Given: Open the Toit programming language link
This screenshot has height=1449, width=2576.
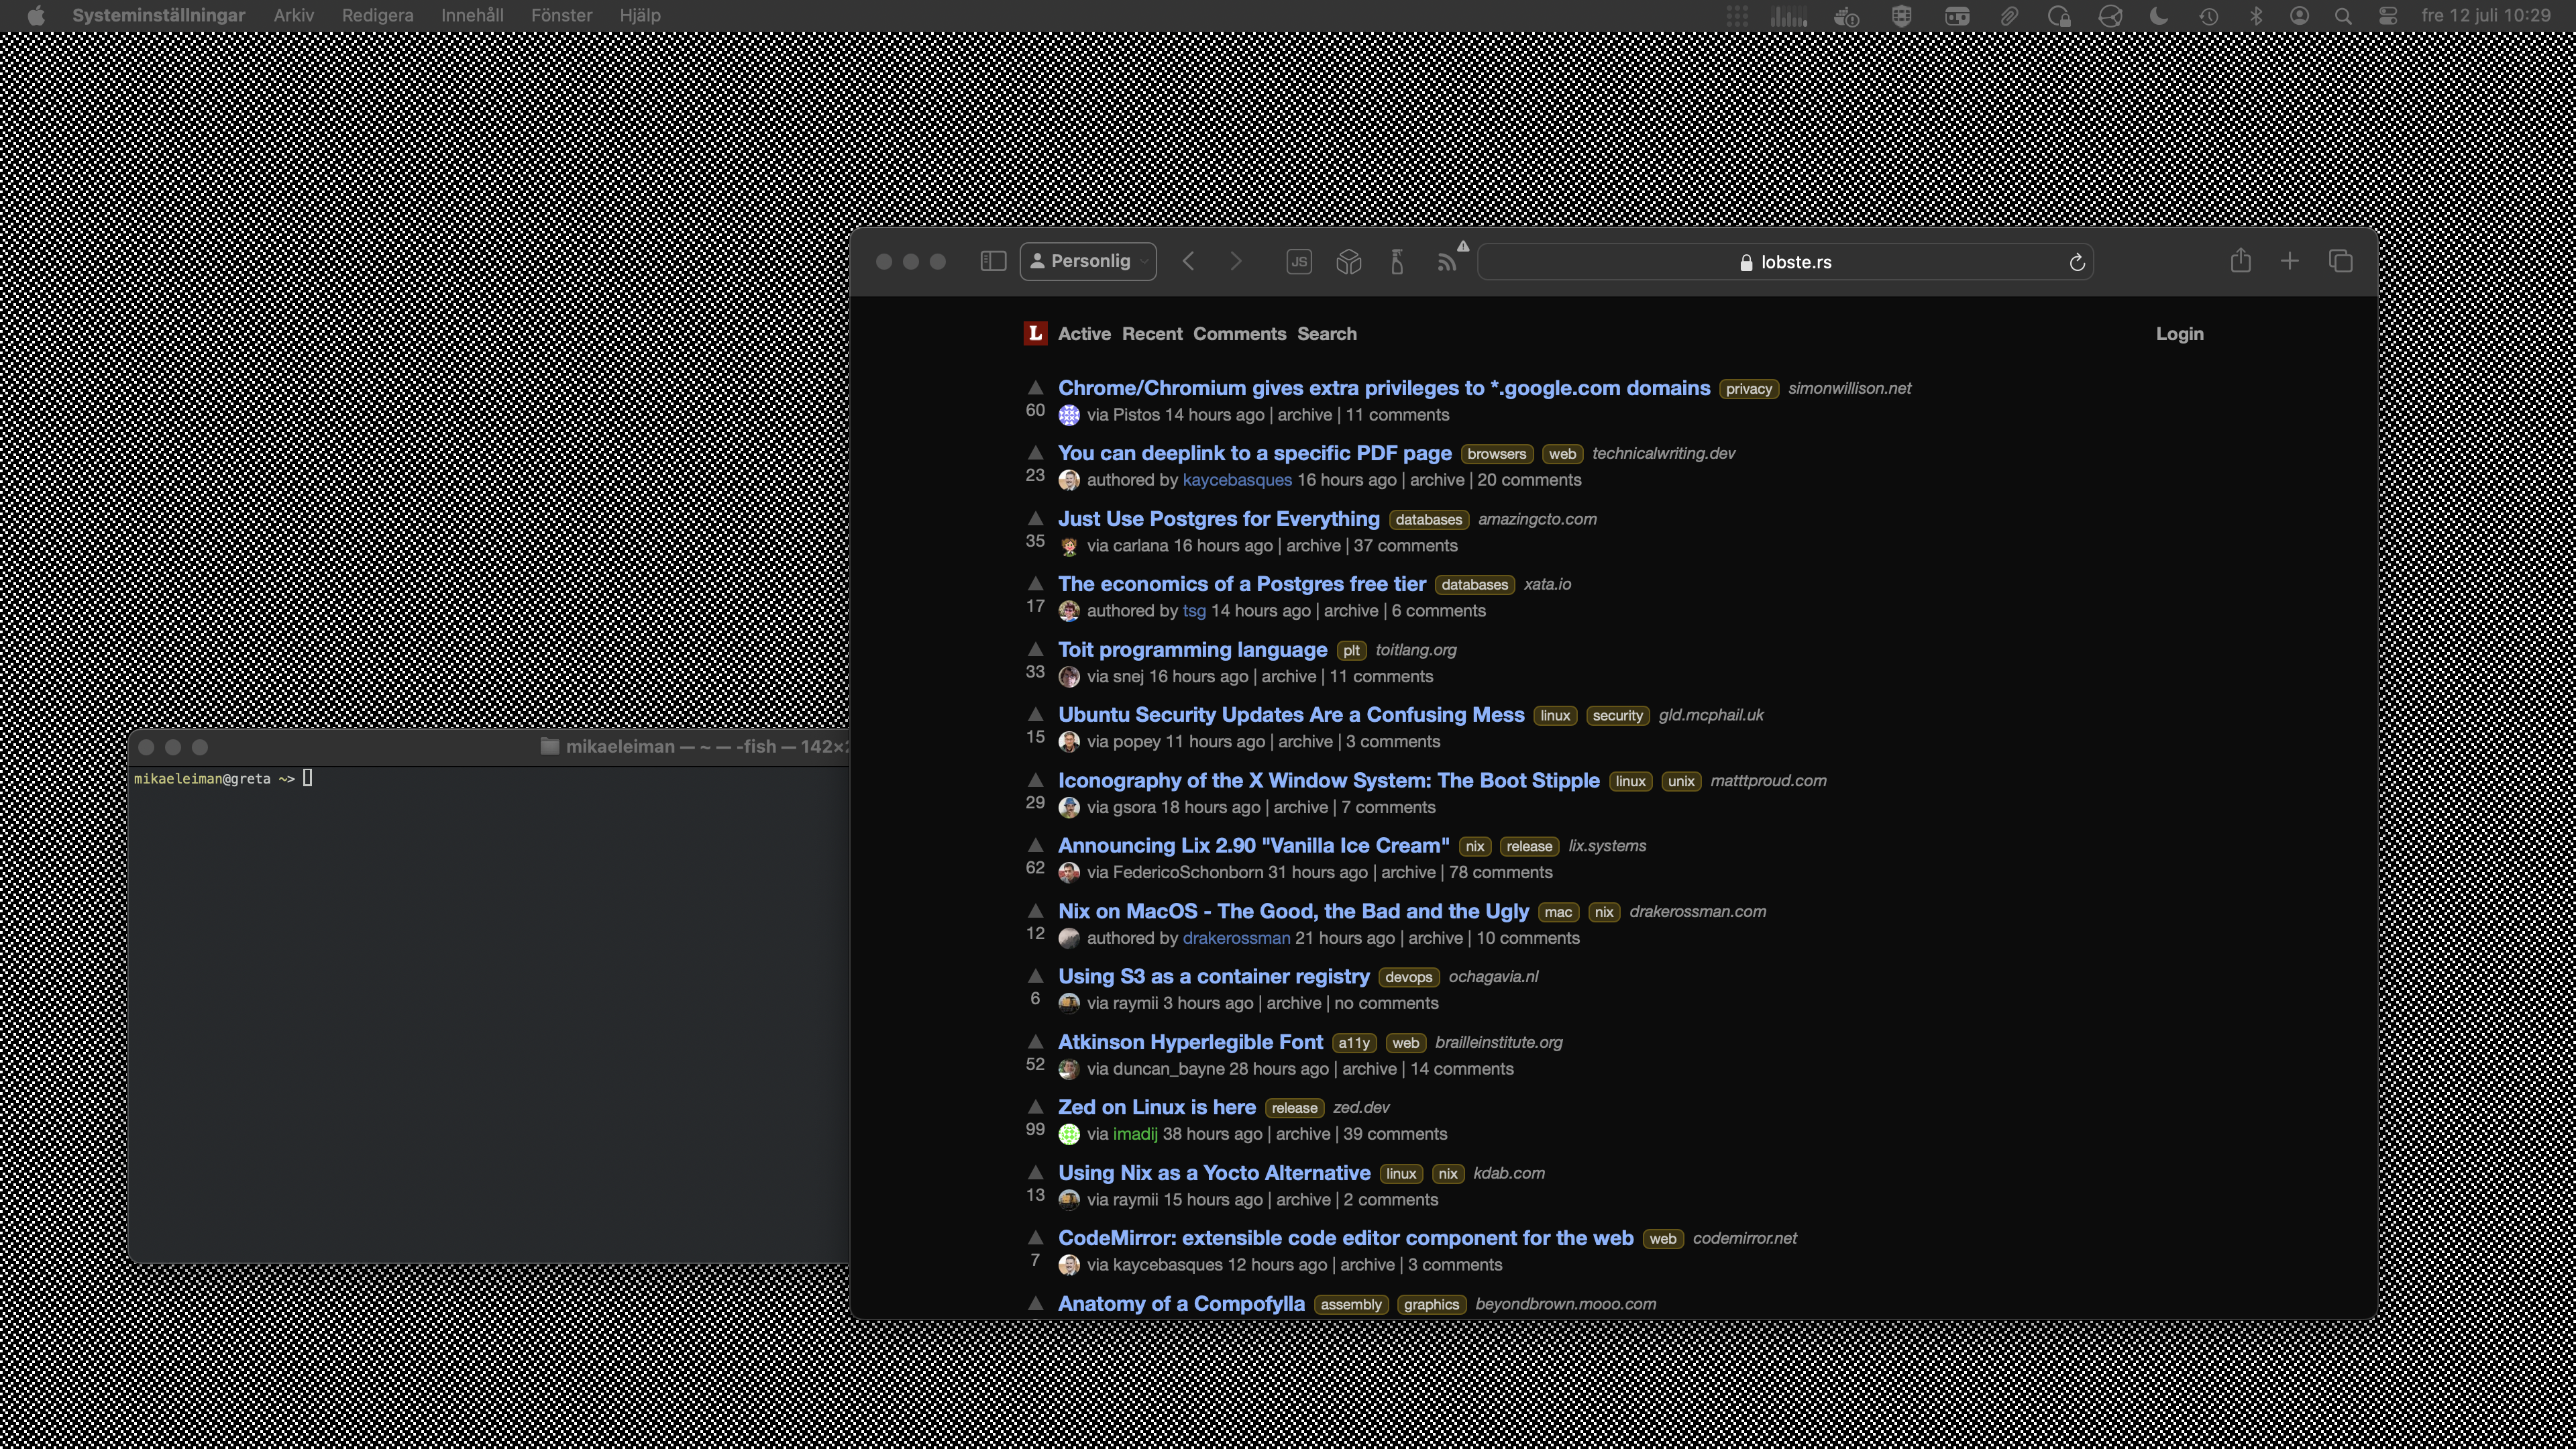Looking at the screenshot, I should pyautogui.click(x=1192, y=650).
